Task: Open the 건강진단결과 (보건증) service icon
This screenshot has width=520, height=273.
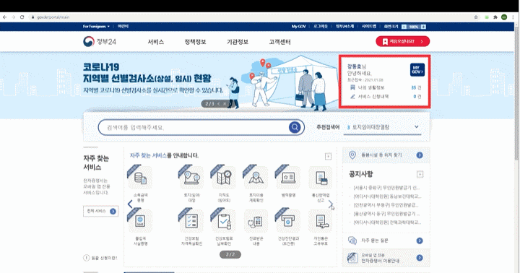Action: tap(288, 221)
